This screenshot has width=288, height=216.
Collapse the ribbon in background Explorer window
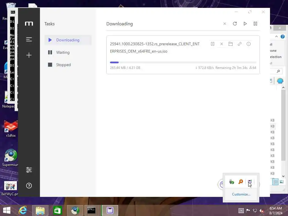(x=276, y=37)
